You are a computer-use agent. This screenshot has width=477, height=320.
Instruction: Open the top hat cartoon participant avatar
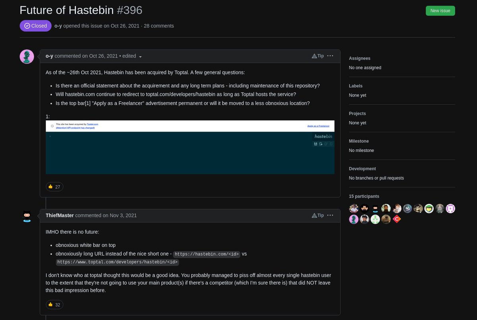418,208
